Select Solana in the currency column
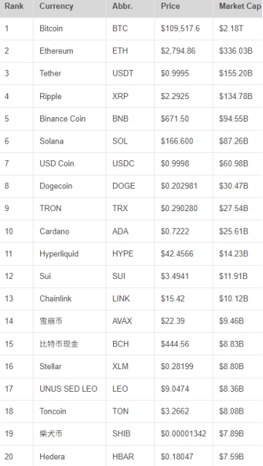This screenshot has height=466, width=263. 52,141
